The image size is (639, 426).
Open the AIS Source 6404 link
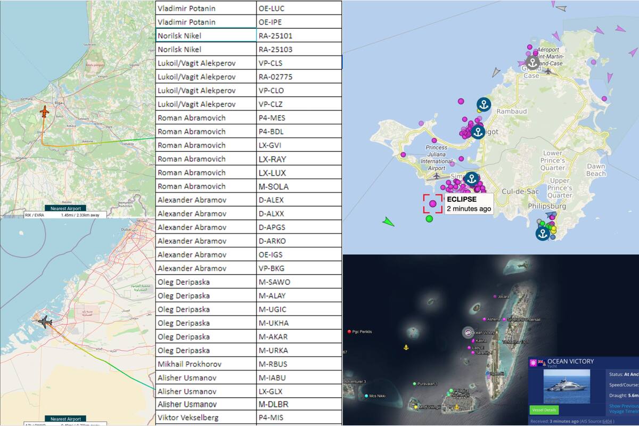pos(607,421)
